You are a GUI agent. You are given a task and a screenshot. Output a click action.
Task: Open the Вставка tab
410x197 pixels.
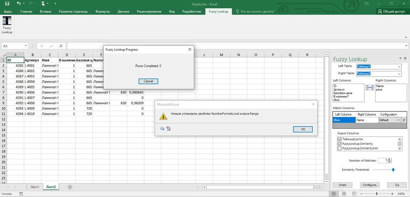[45, 11]
